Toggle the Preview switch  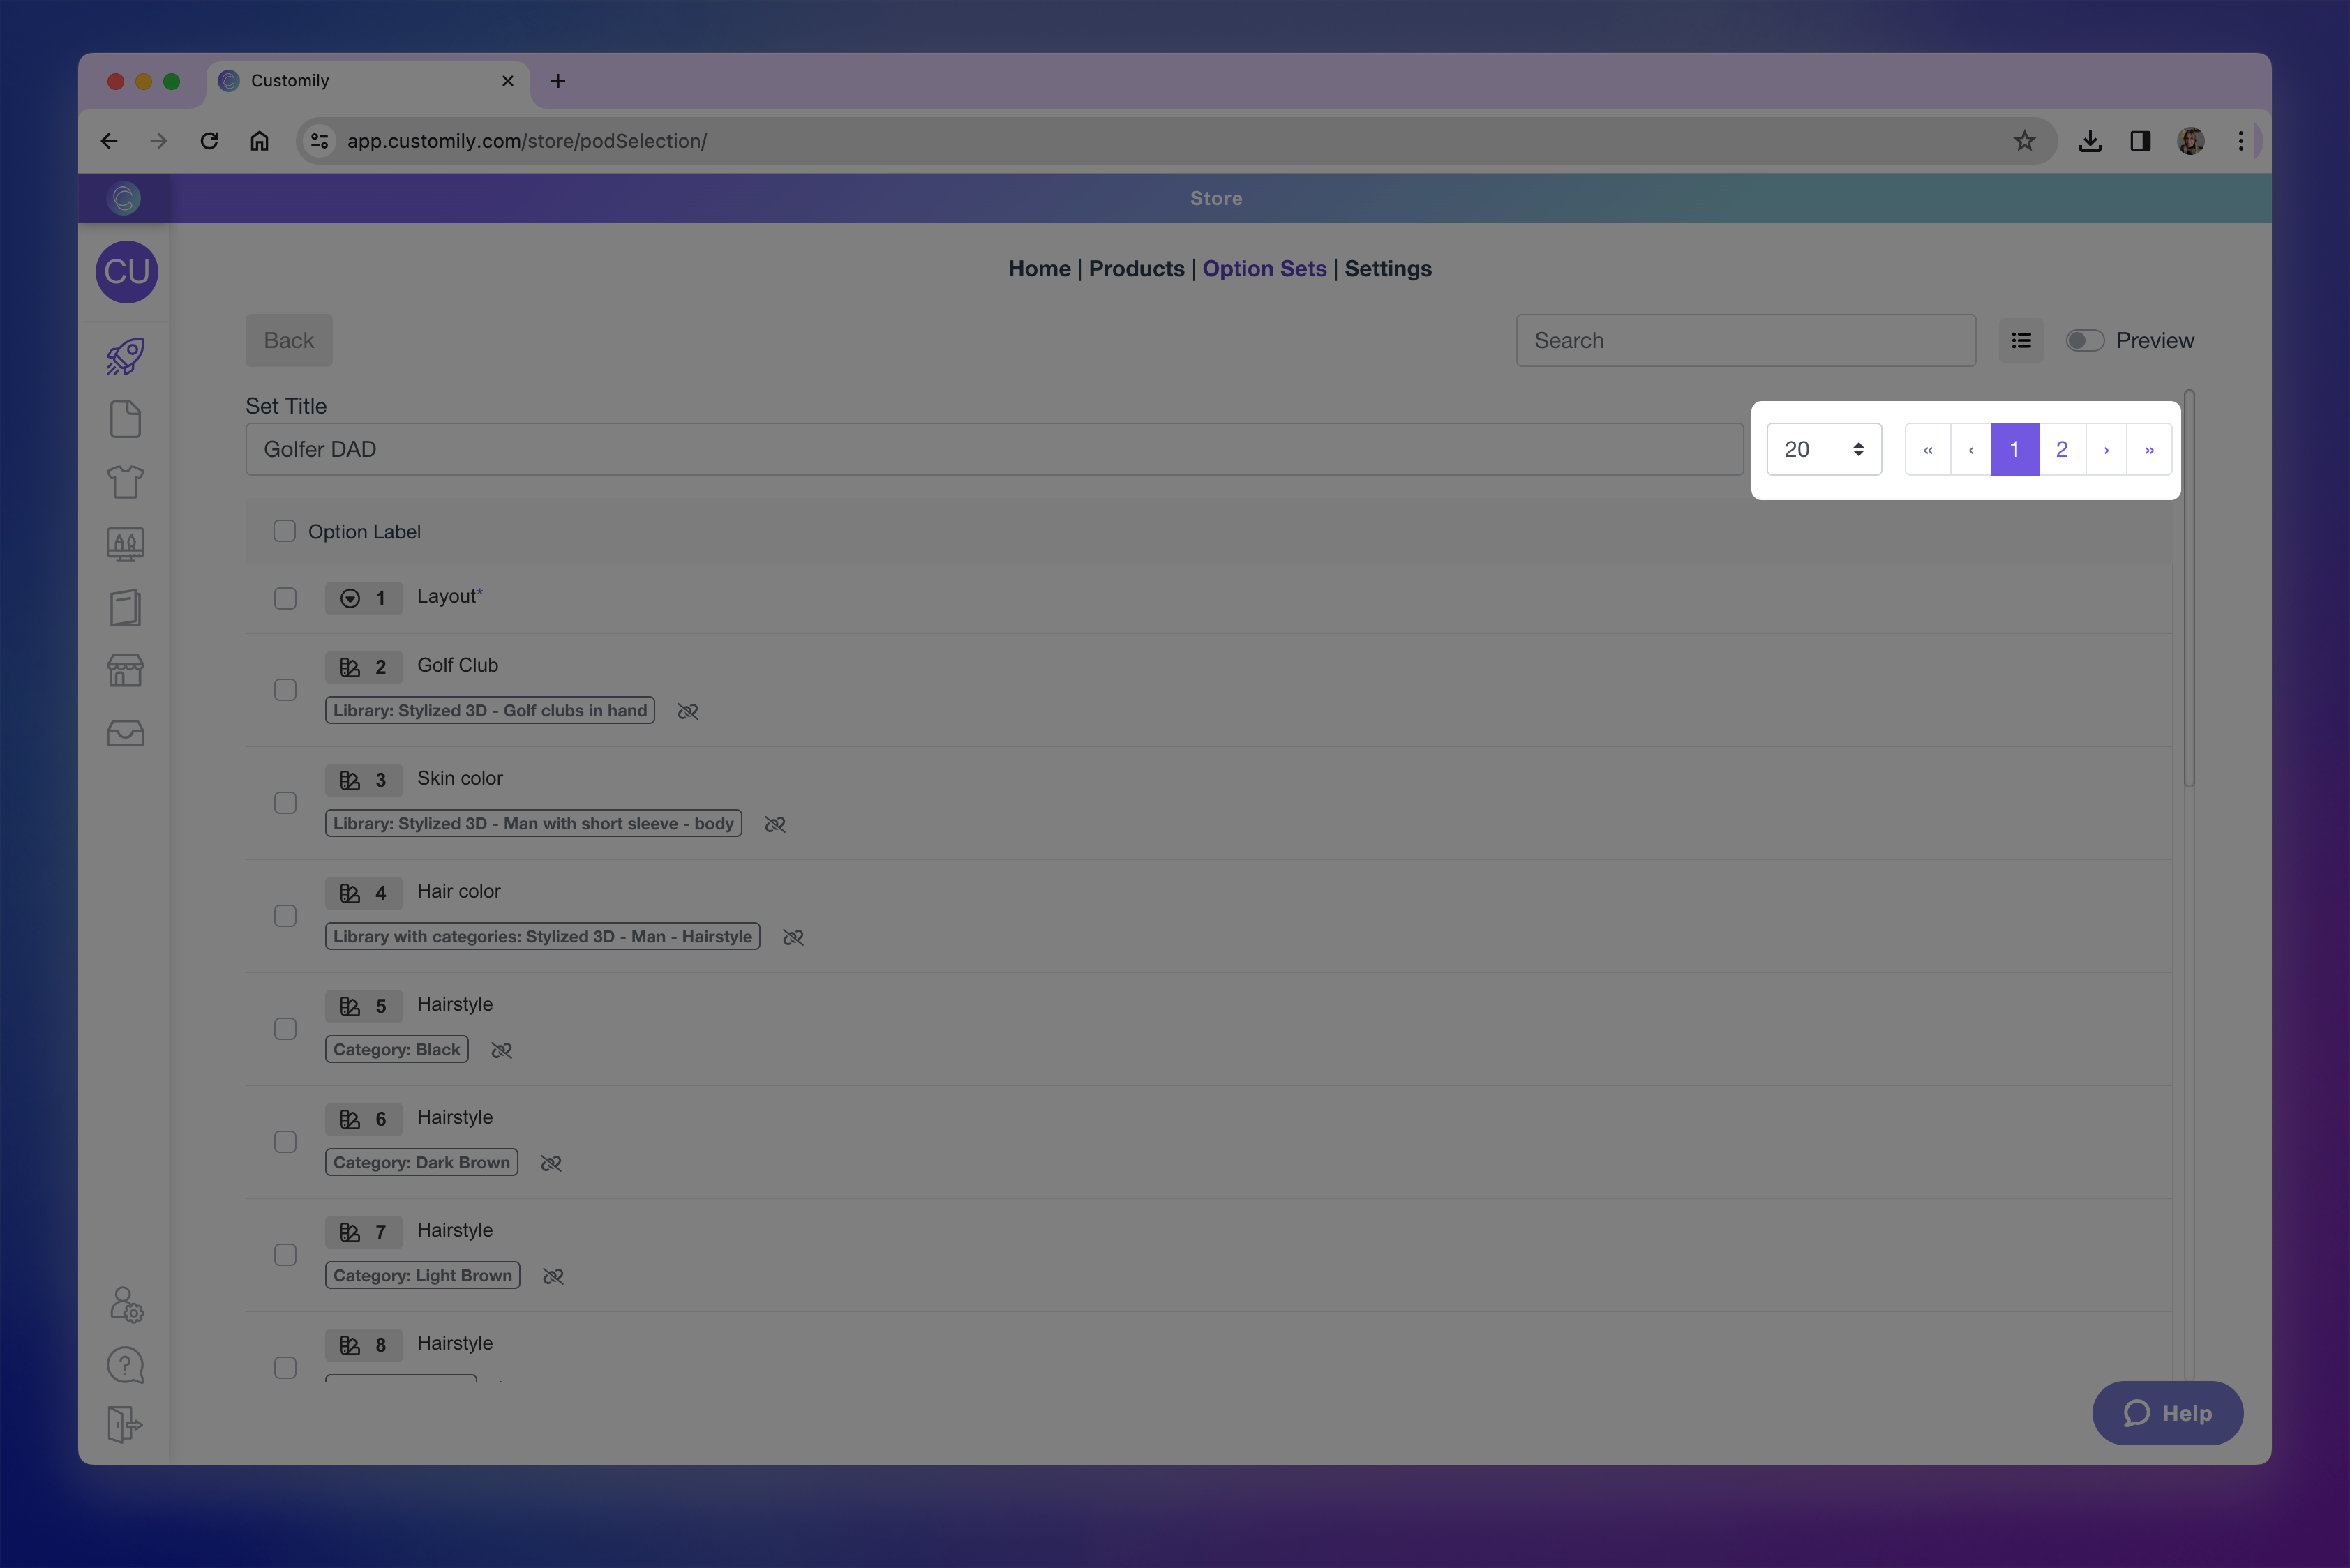click(x=2084, y=340)
